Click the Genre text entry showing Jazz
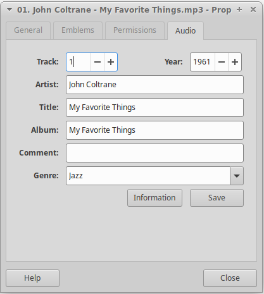Screen dimensions: 264x294 tap(148, 176)
